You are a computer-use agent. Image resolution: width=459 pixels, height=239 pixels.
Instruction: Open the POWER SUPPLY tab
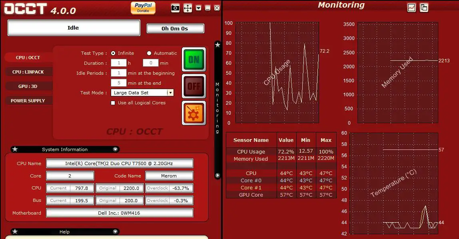(28, 101)
